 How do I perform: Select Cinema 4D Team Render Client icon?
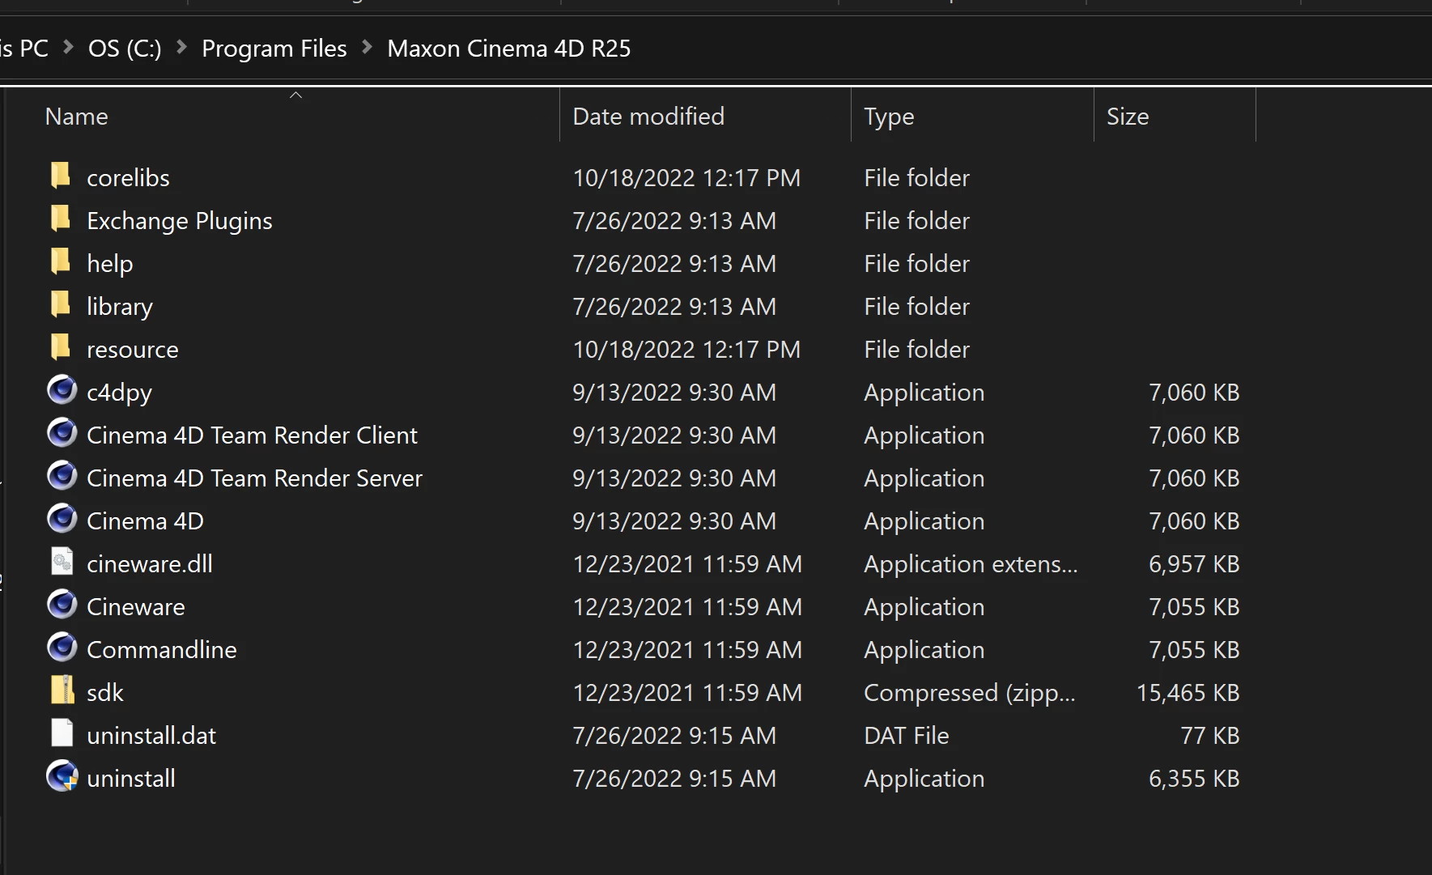click(x=62, y=433)
